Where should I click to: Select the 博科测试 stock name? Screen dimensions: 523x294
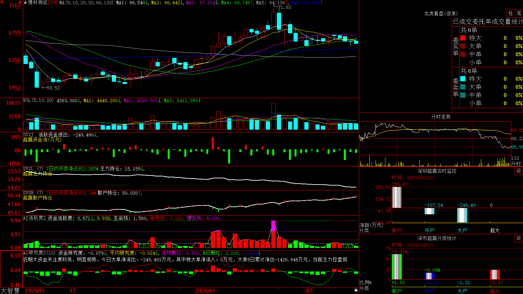tap(38, 3)
